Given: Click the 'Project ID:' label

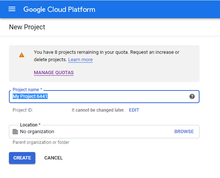Looking at the screenshot, I should pyautogui.click(x=23, y=110).
